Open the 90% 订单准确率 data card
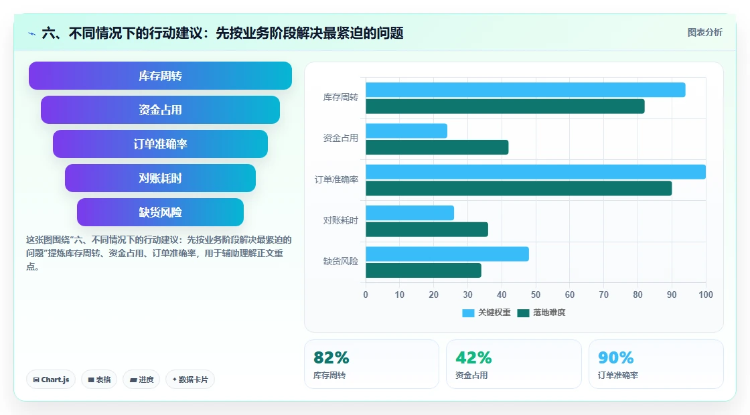This screenshot has width=750, height=415. (x=656, y=364)
